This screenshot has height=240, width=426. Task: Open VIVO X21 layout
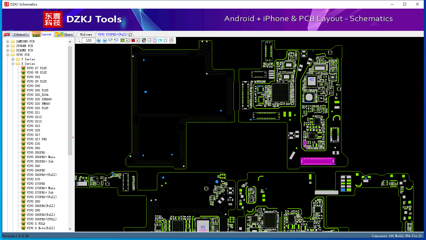click(34, 112)
